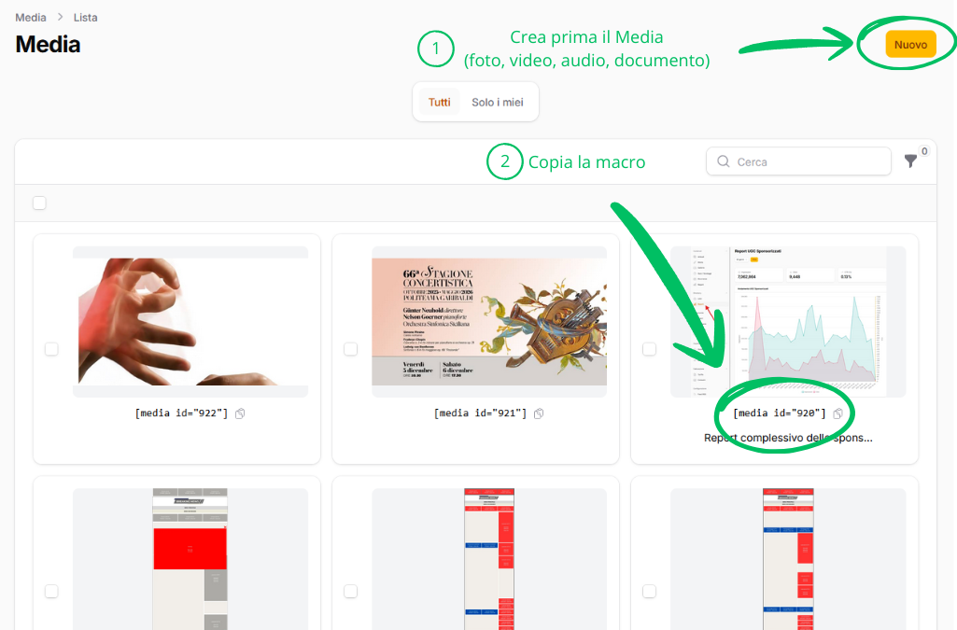Copy the media id="922" macro icon
The height and width of the screenshot is (630, 957).
tap(240, 413)
